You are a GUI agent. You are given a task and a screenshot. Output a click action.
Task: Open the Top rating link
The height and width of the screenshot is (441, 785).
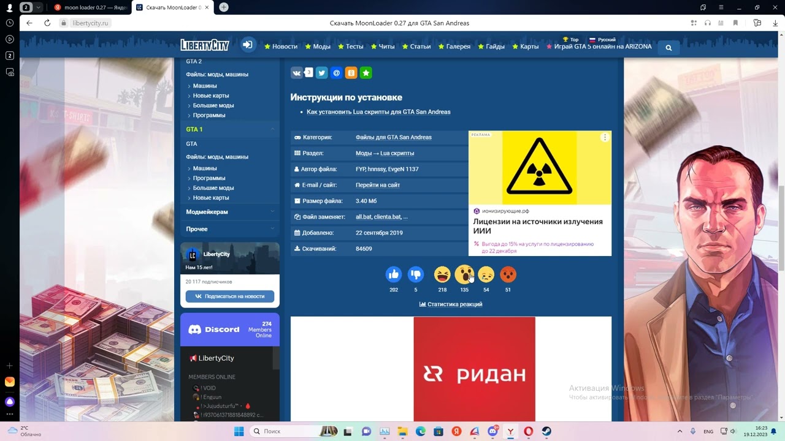[570, 39]
